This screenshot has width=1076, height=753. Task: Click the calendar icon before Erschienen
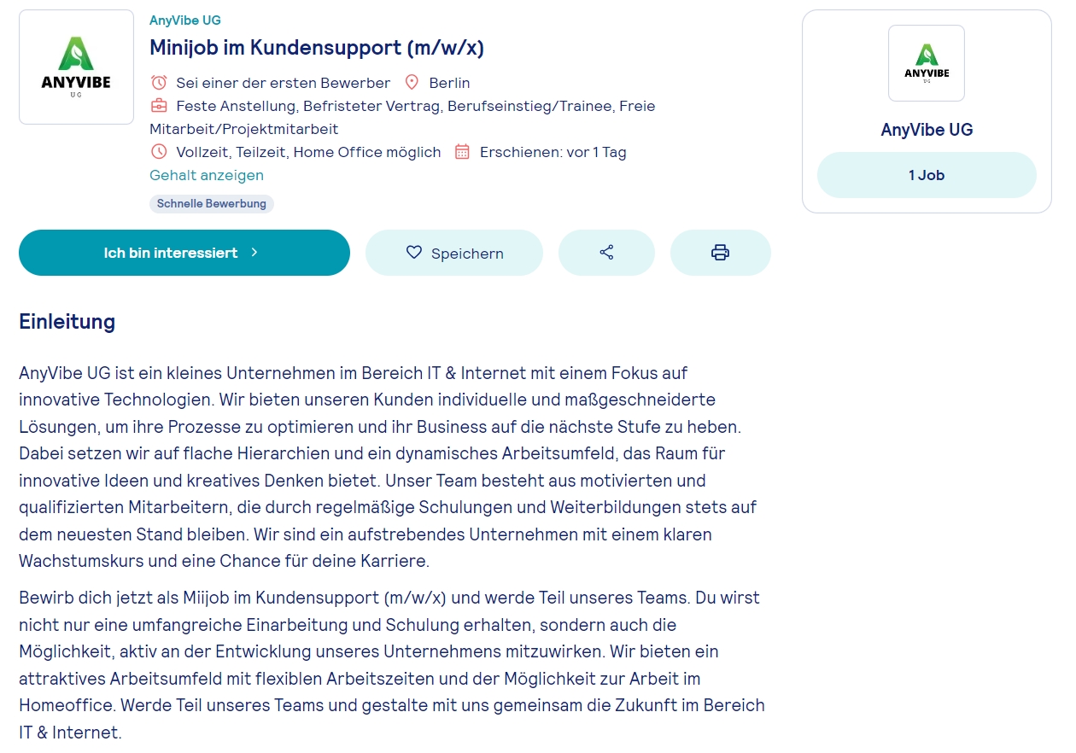(462, 152)
